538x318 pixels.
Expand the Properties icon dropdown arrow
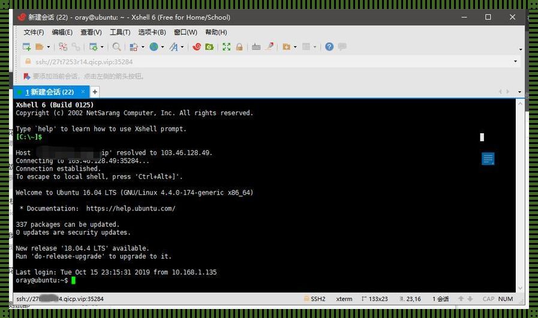pos(102,47)
